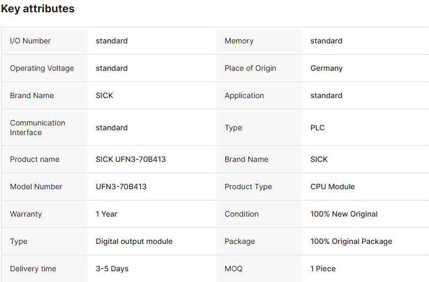Click the Digital output module value

point(134,241)
